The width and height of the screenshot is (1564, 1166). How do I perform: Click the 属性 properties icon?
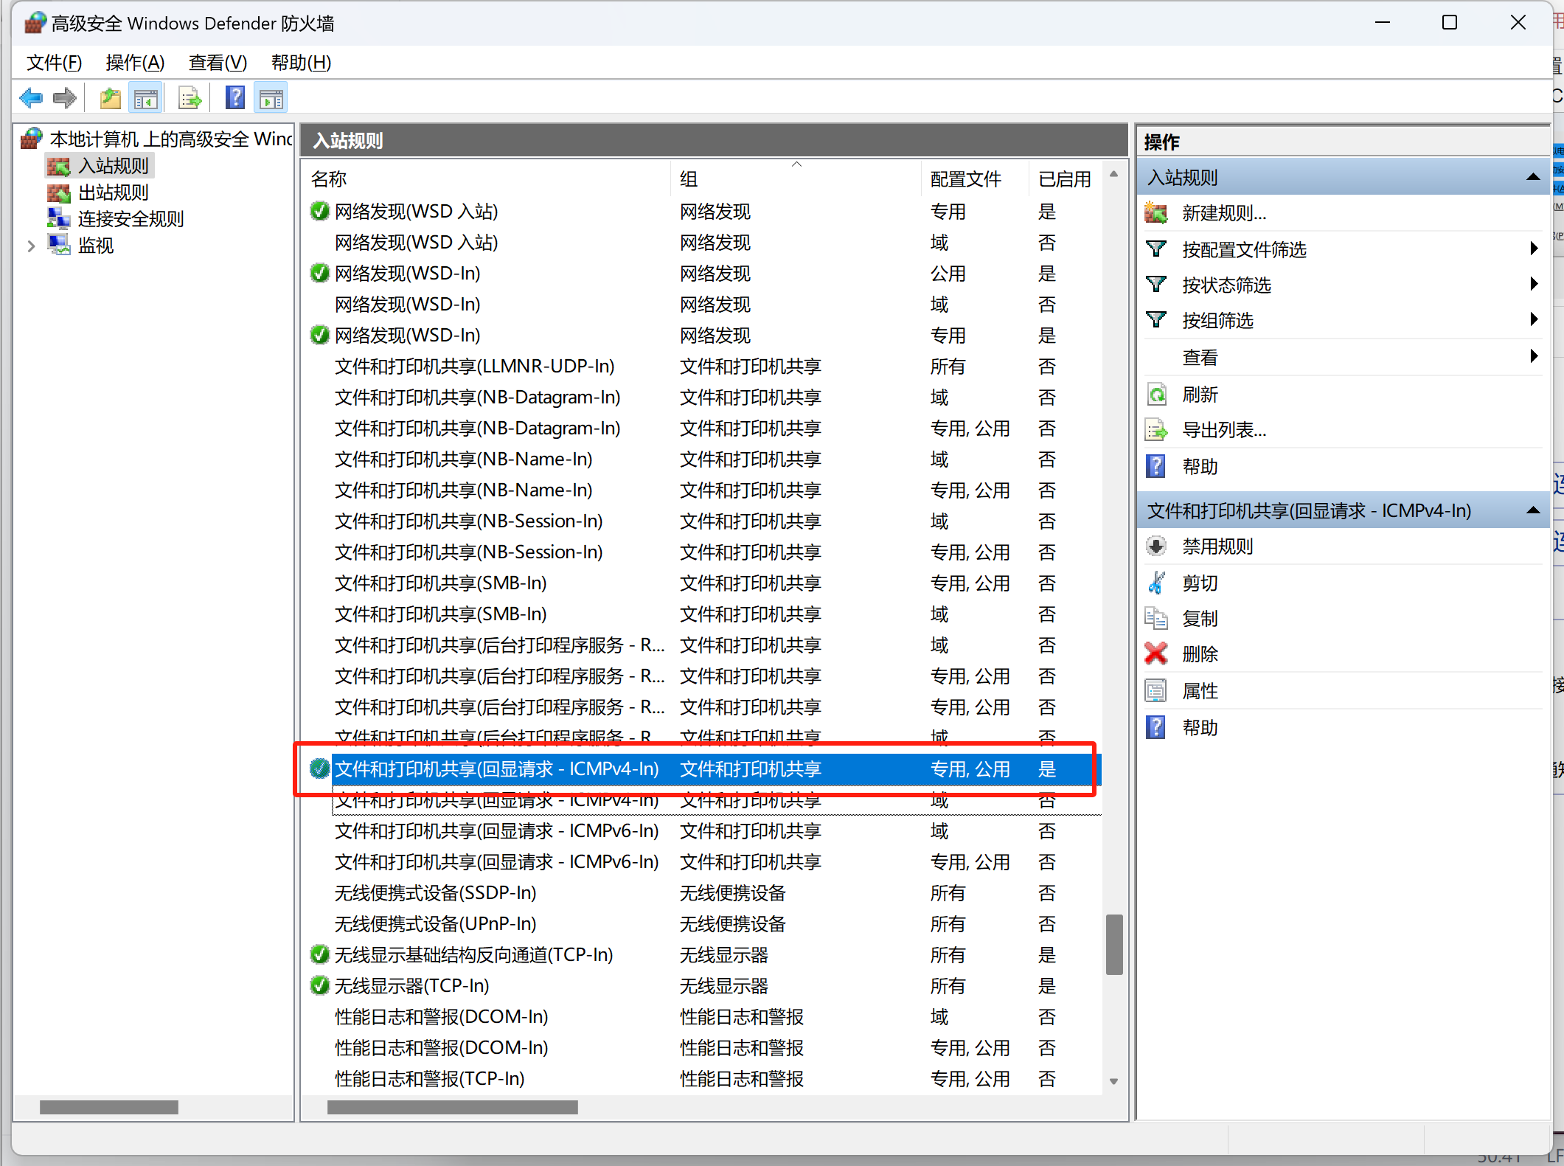coord(1156,690)
